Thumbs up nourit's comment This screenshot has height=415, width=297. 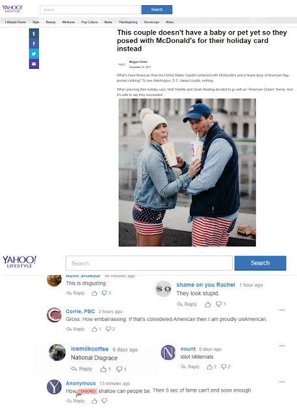tap(210, 367)
